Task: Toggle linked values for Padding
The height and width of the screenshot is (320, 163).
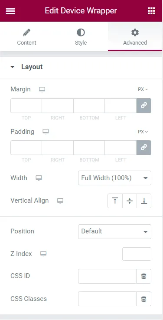Action: coord(144,148)
